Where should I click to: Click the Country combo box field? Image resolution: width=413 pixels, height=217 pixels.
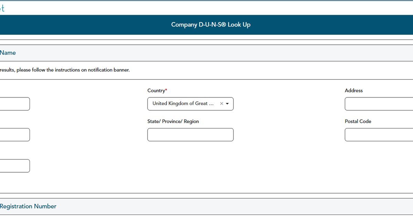click(190, 104)
